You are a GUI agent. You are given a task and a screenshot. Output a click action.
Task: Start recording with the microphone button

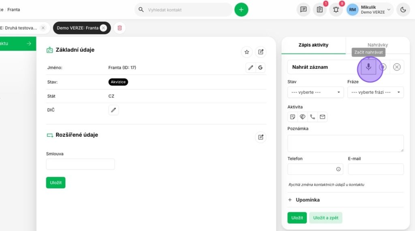click(x=368, y=67)
